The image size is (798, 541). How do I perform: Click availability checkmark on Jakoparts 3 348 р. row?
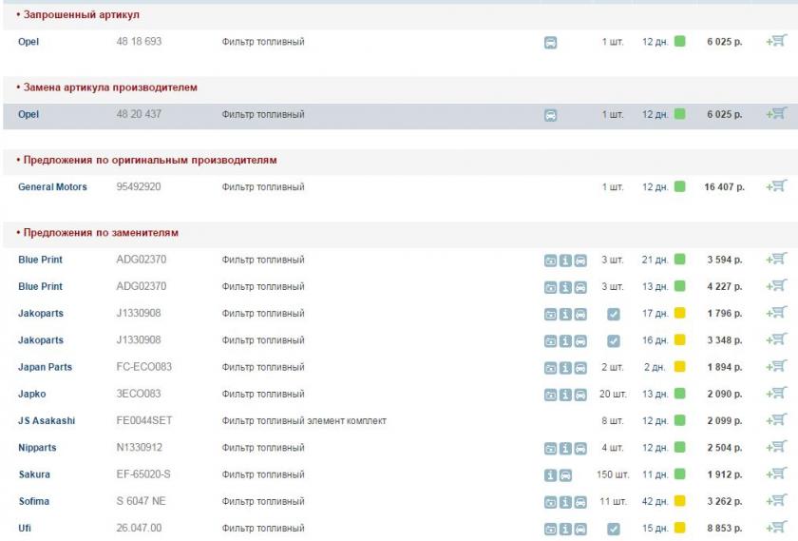pyautogui.click(x=614, y=340)
